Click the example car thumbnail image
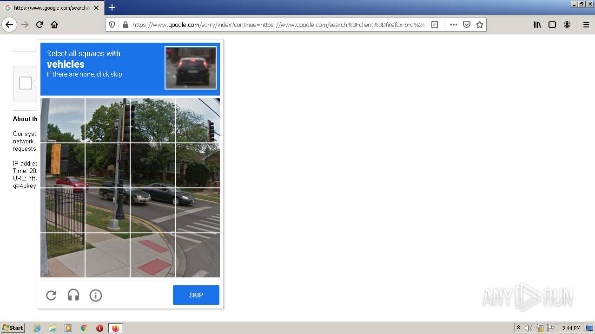The height and width of the screenshot is (334, 595). coord(191,67)
